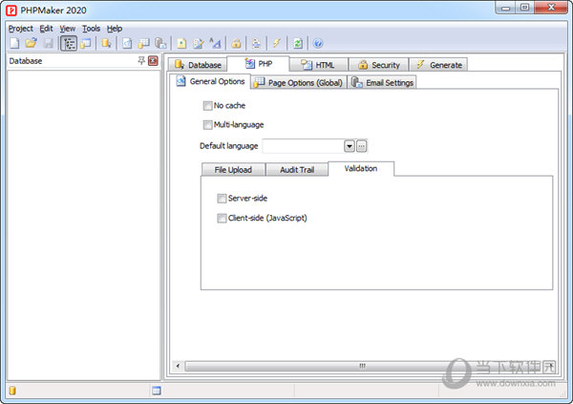Select the Validation tab

point(361,168)
